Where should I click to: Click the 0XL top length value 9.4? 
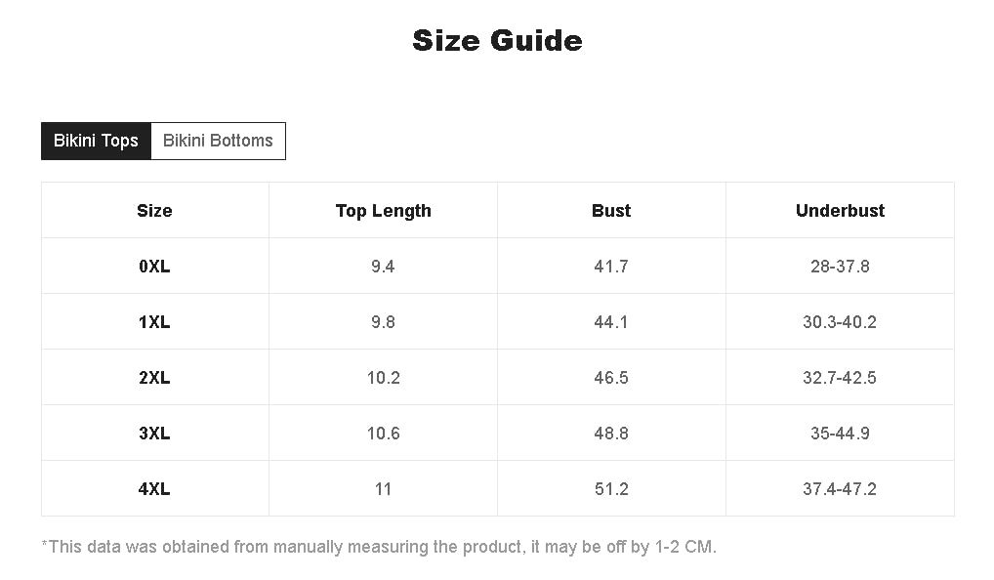click(383, 267)
